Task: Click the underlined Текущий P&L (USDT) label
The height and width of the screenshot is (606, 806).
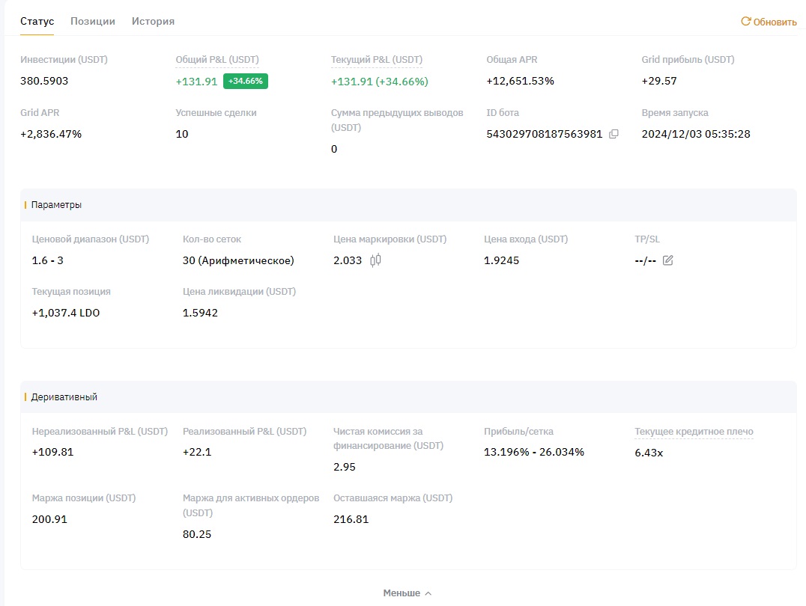Action: (x=376, y=59)
